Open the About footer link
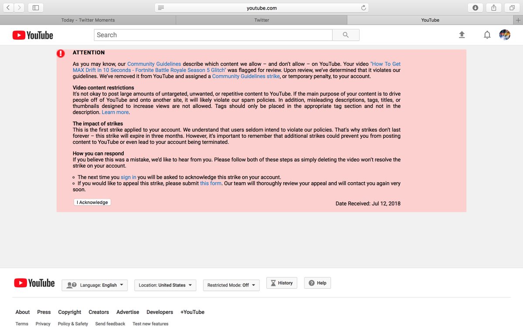Screen dimensions: 523x327 tap(23, 312)
